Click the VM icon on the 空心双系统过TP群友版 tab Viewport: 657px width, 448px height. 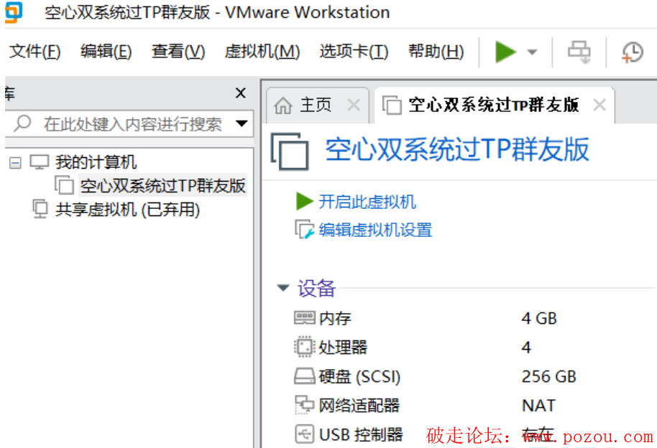coord(392,105)
